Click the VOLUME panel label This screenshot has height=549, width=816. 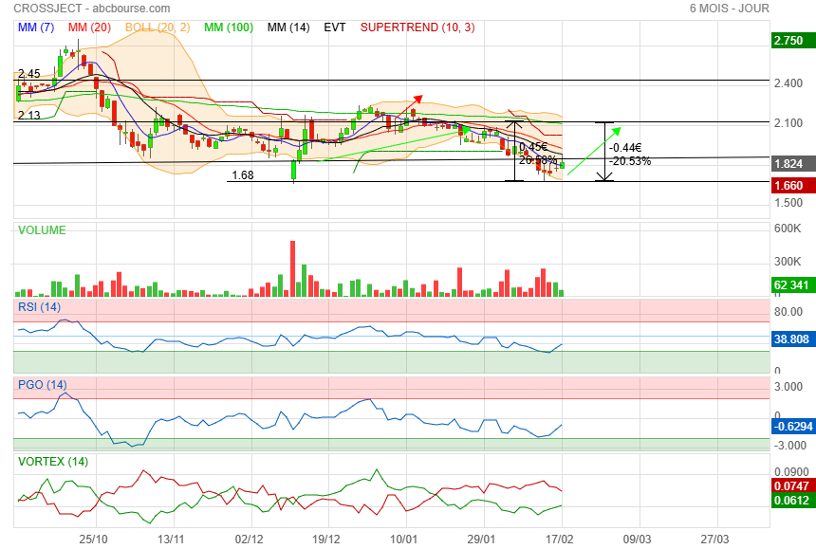click(x=42, y=230)
